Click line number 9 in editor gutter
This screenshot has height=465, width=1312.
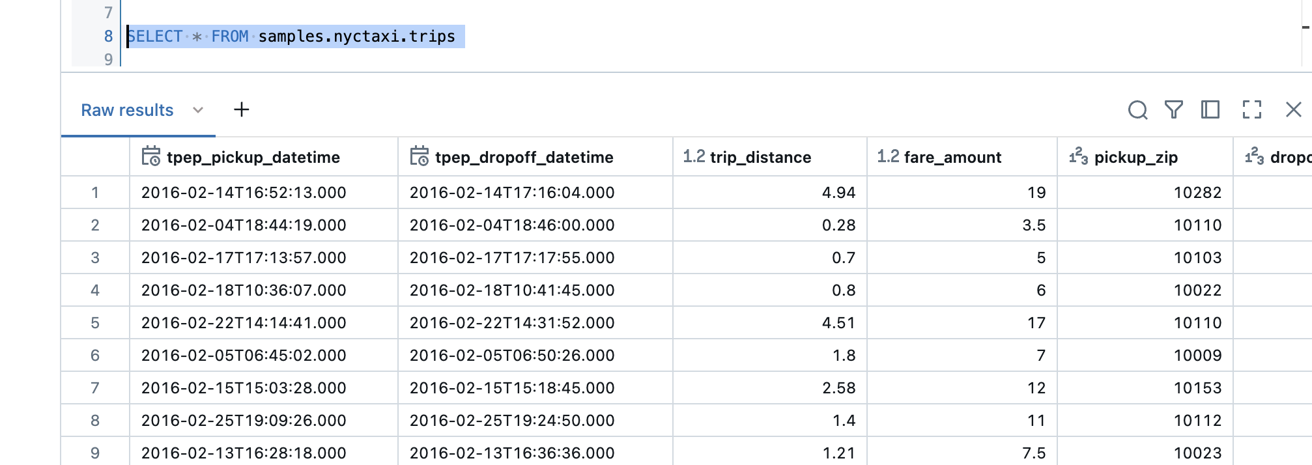coord(108,59)
